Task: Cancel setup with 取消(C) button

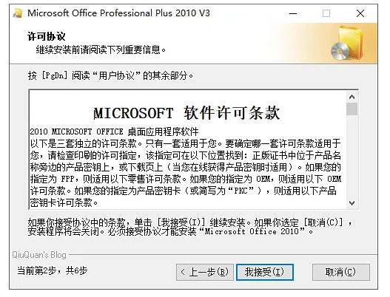Action: 340,272
